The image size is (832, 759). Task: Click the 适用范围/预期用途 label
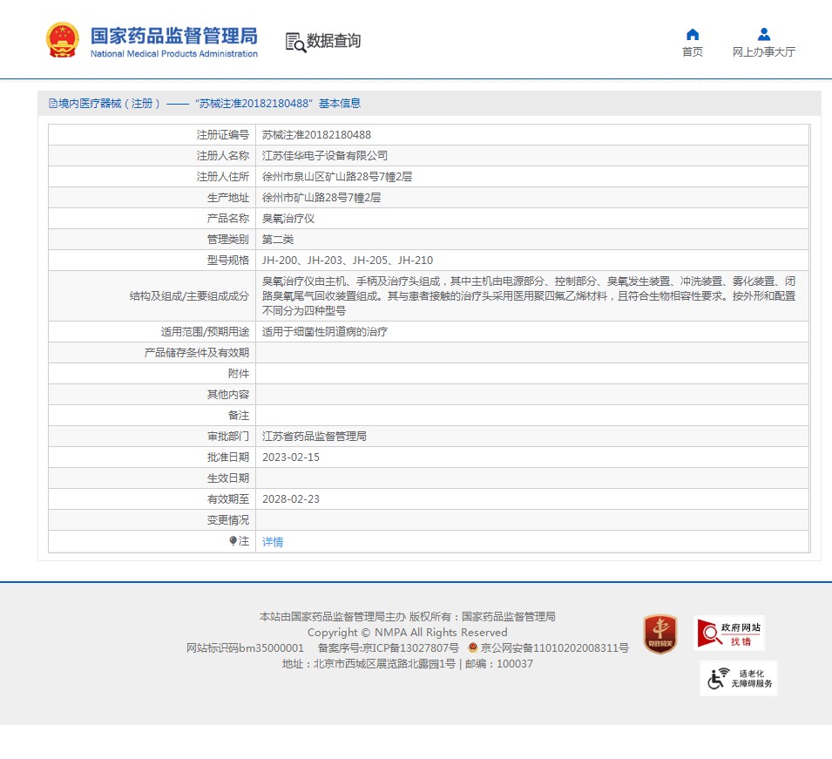tap(206, 332)
